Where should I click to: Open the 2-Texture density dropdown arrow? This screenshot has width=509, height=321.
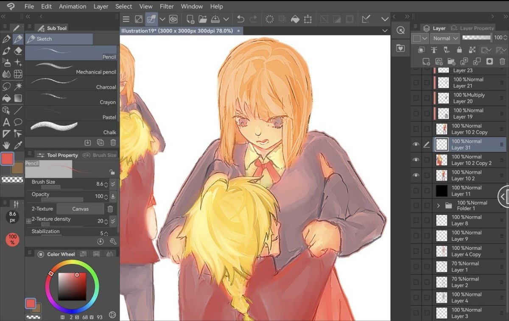[x=113, y=221]
